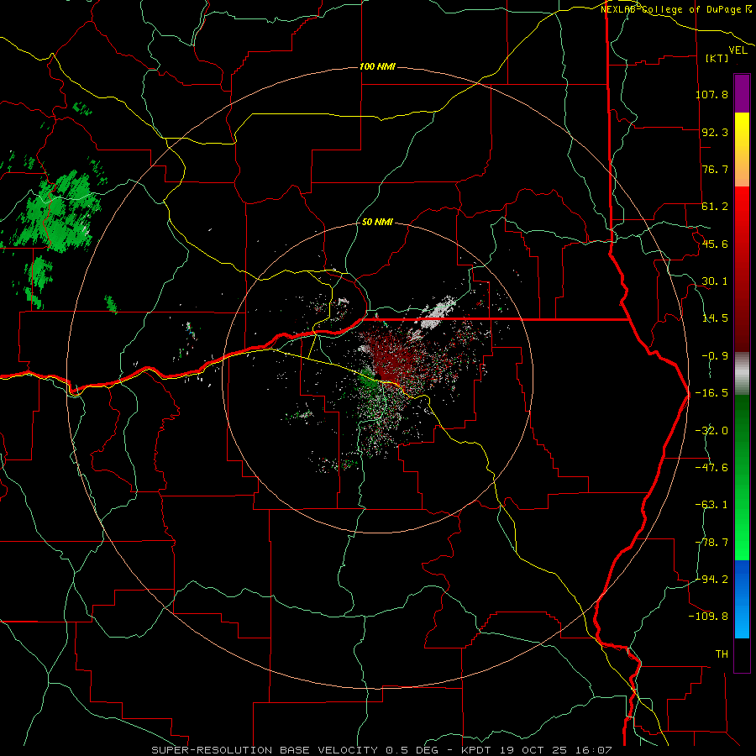Click the 92.3 value on velocity scale
The image size is (756, 756).
pos(715,132)
